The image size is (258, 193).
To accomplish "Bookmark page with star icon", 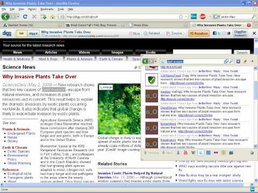I will click(181, 17).
